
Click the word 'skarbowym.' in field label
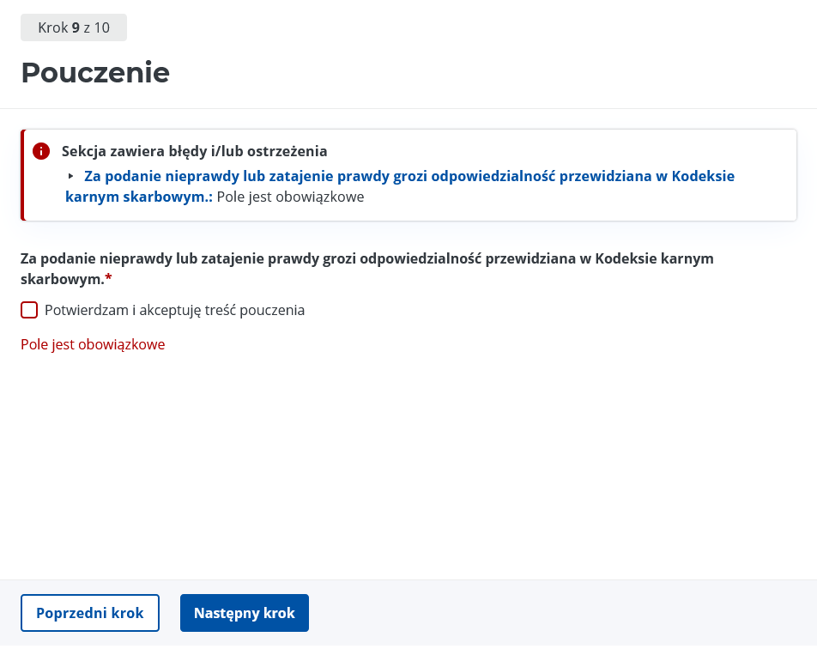[63, 279]
